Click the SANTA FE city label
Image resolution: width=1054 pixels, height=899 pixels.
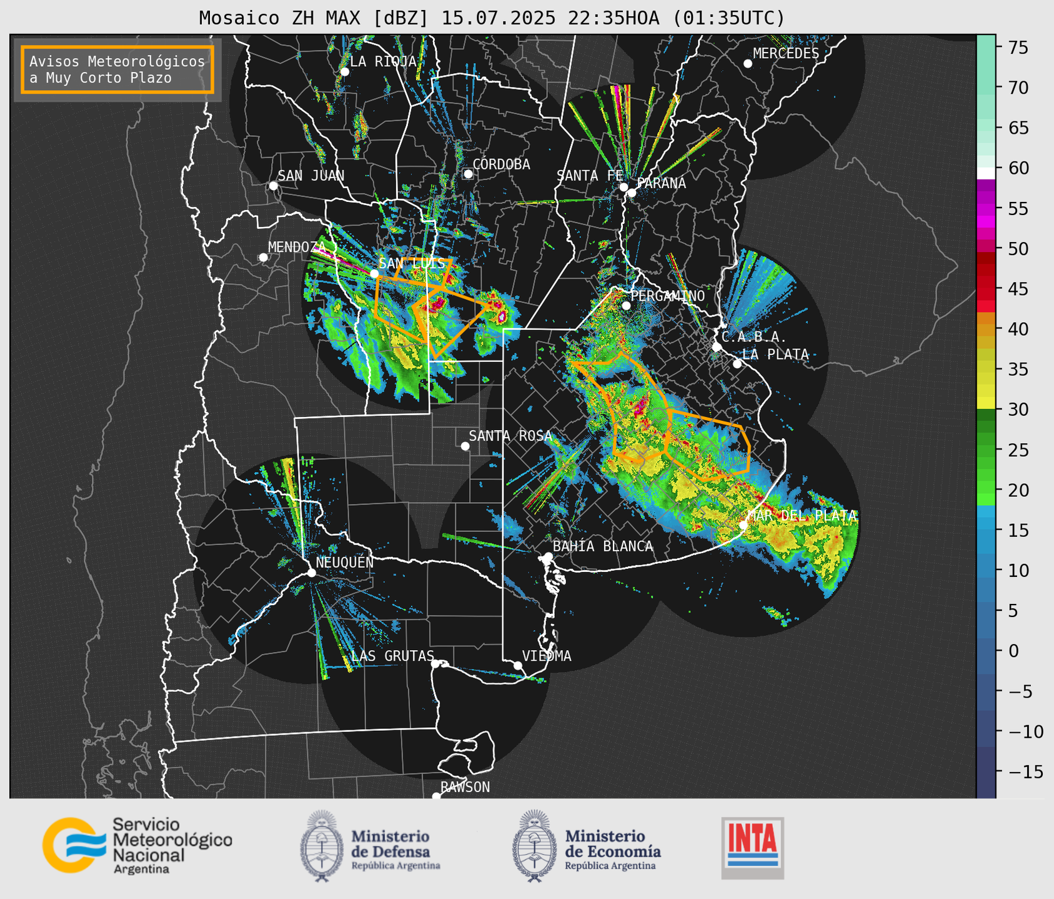(590, 176)
